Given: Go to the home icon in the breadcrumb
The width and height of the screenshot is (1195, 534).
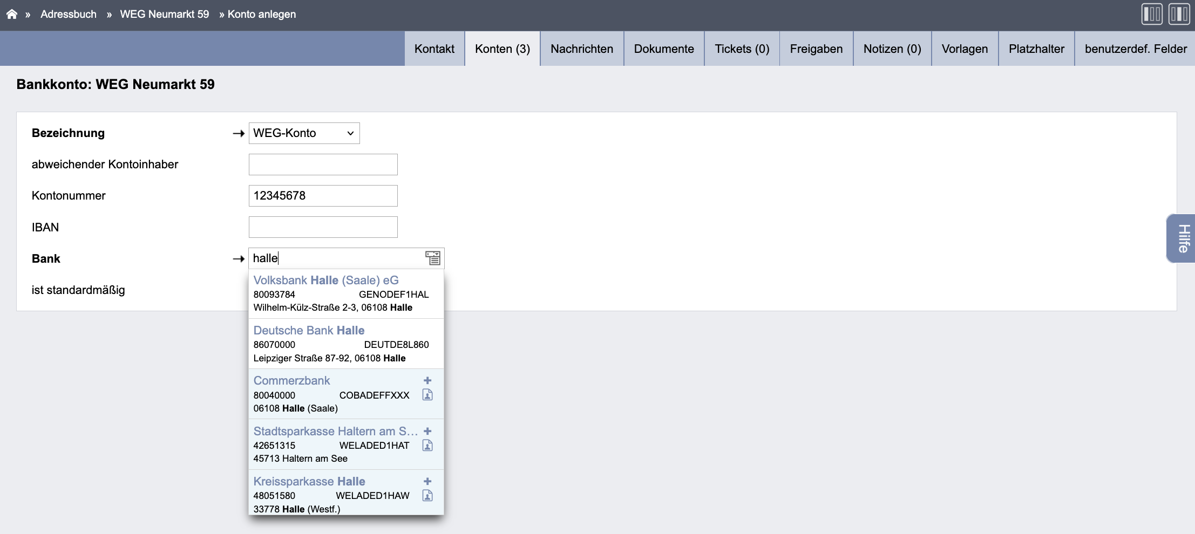Looking at the screenshot, I should pyautogui.click(x=12, y=14).
